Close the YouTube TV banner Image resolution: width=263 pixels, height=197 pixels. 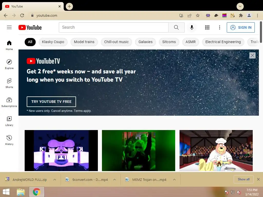(252, 55)
